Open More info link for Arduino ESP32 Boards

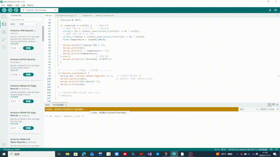coord(14,70)
